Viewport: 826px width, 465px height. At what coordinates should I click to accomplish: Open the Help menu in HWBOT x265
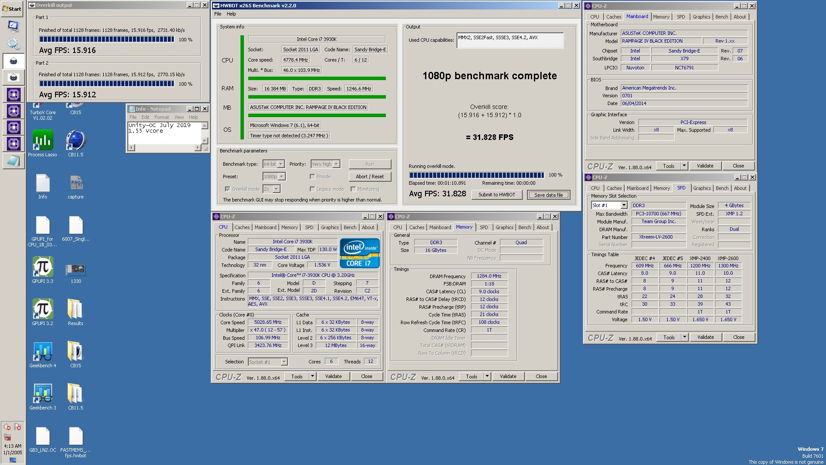tap(231, 14)
